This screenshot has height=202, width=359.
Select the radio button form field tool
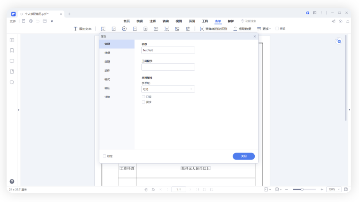click(x=124, y=29)
